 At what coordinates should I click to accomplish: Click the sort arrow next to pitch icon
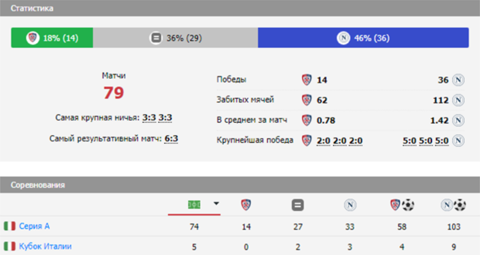coord(216,204)
